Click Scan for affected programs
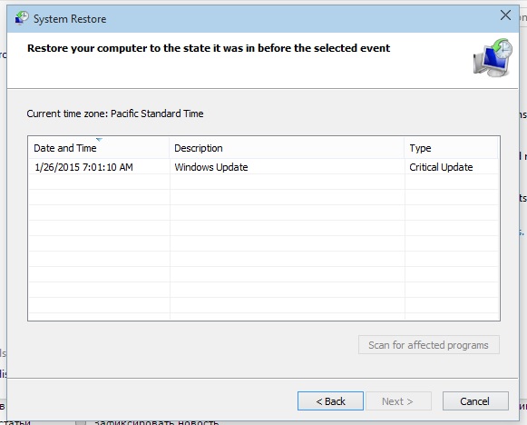The width and height of the screenshot is (527, 425). tap(429, 344)
